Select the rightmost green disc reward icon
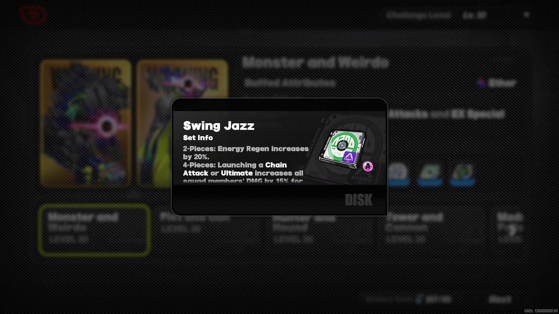This screenshot has width=559, height=314. pos(462,174)
